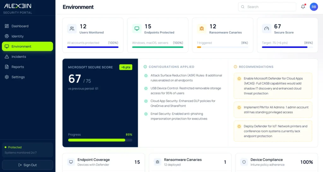This screenshot has height=172, width=323.
Task: Go to Incidents in the sidebar
Action: [x=19, y=57]
